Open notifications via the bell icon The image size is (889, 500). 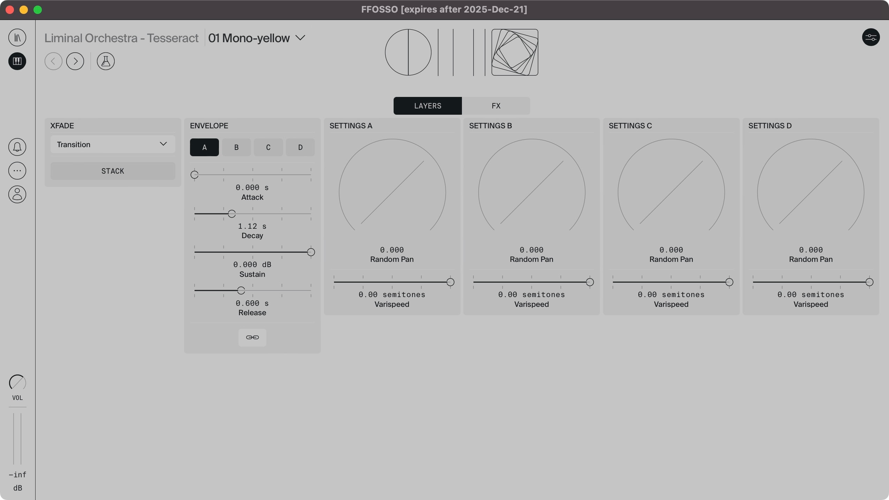tap(17, 147)
